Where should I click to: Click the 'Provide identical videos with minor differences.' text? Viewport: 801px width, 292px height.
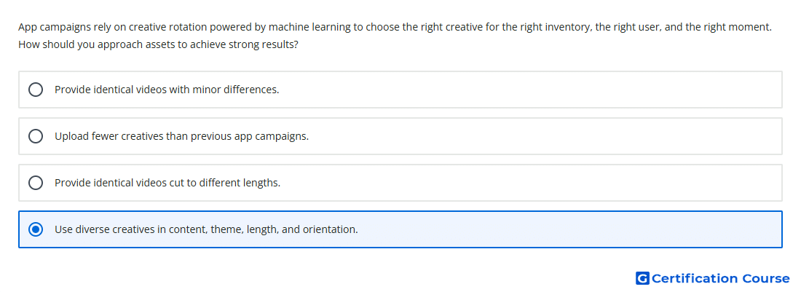pos(167,90)
